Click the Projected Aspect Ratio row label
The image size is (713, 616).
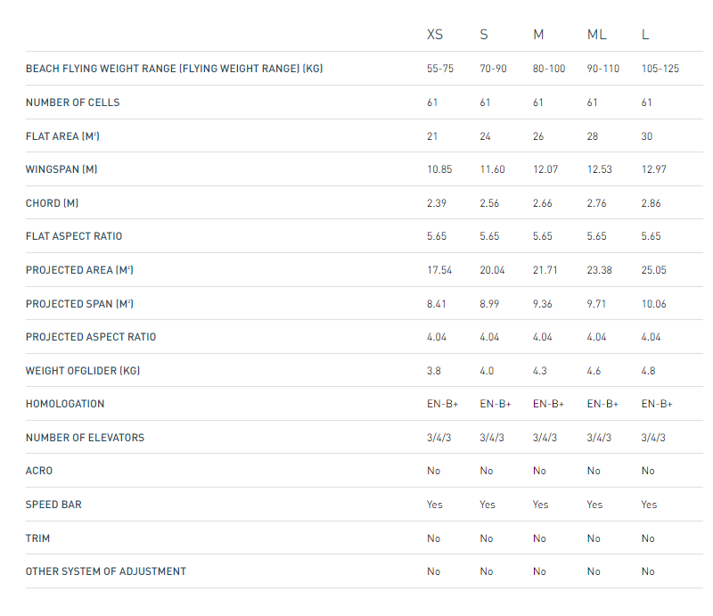tap(91, 337)
